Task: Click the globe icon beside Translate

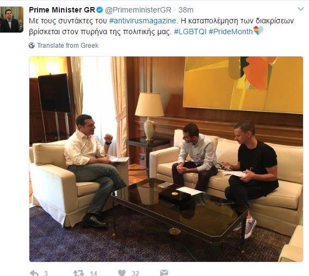Action: click(x=32, y=46)
